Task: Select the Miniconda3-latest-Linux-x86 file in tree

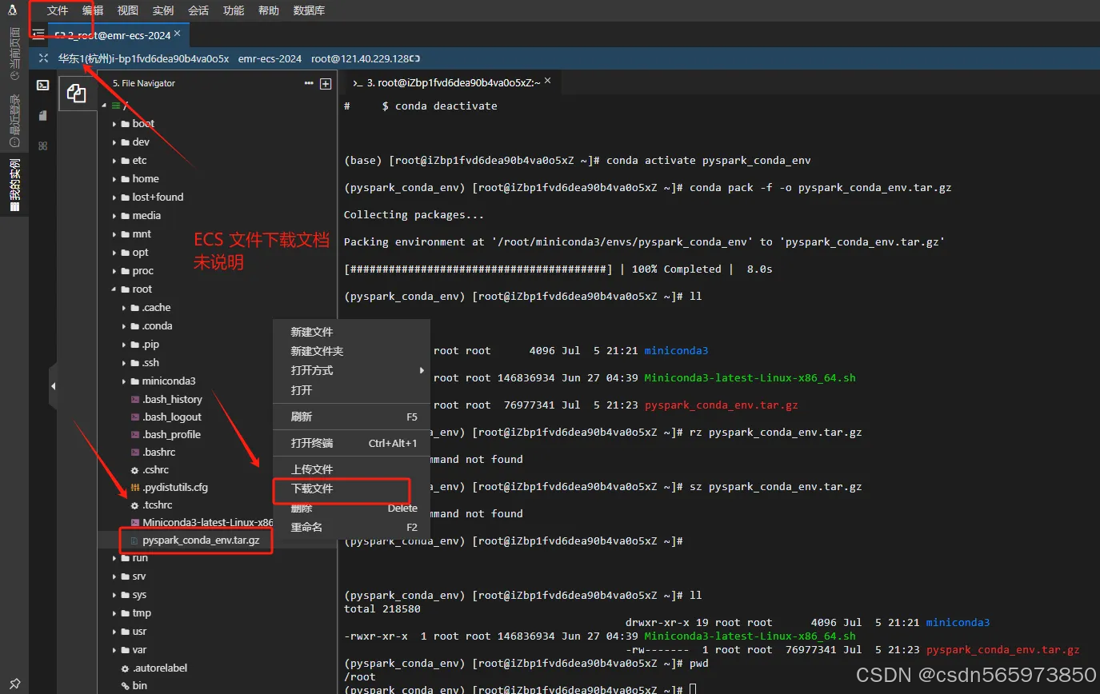Action: pyautogui.click(x=208, y=523)
